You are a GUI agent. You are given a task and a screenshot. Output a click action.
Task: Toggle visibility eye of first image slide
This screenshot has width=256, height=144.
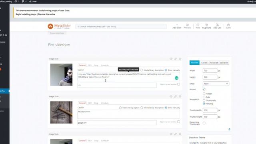pos(171,59)
